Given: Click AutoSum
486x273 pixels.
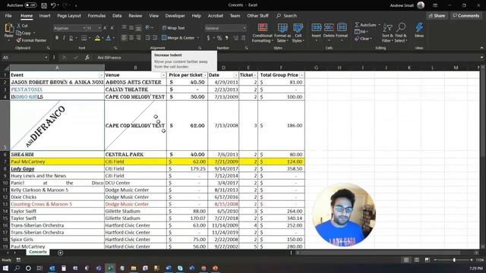Looking at the screenshot, I should [x=366, y=25].
